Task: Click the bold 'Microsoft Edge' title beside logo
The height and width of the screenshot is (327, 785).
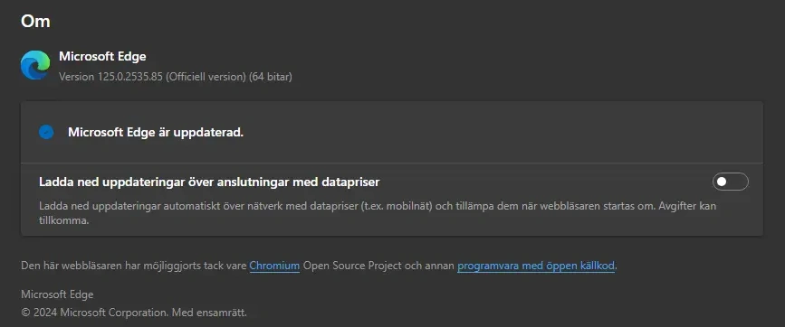Action: pos(102,56)
